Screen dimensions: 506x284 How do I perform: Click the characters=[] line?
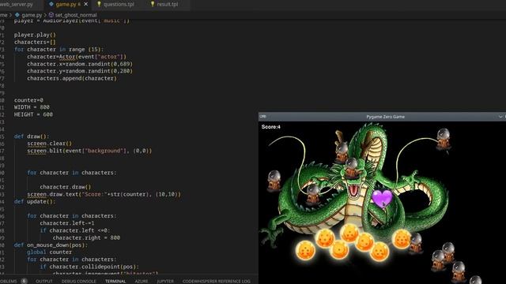(x=35, y=42)
